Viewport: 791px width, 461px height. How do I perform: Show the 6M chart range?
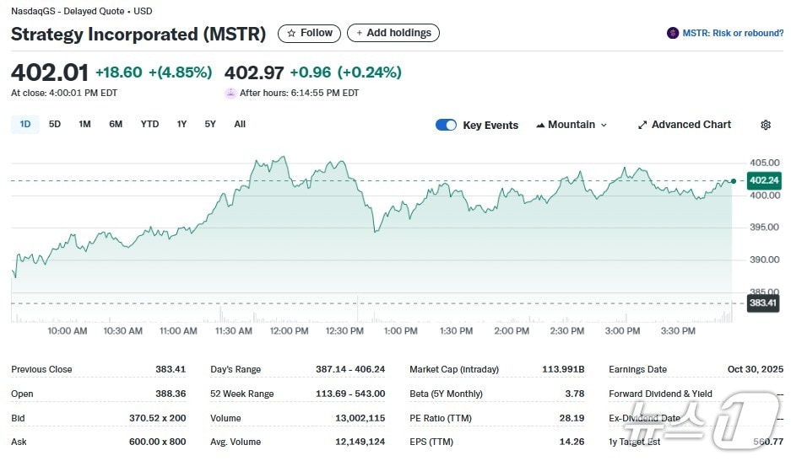pos(116,124)
